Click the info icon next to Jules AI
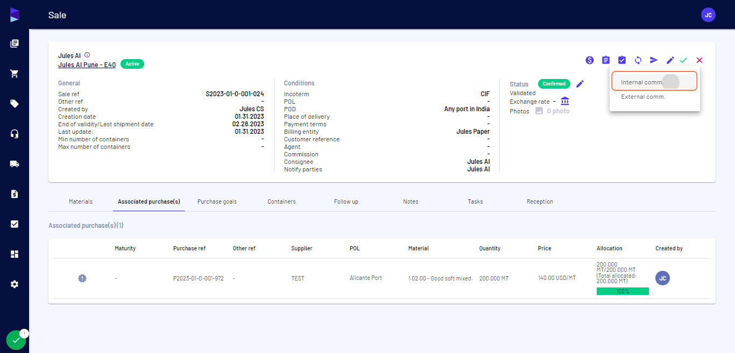735x353 pixels. point(87,55)
